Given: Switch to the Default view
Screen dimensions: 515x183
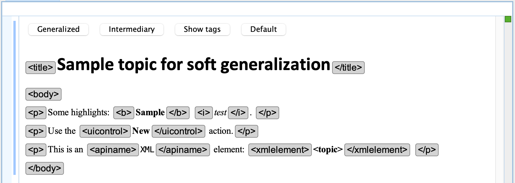Looking at the screenshot, I should (264, 29).
